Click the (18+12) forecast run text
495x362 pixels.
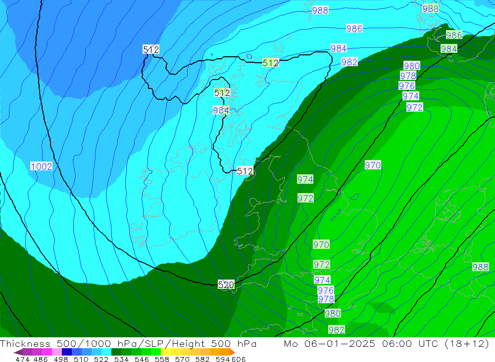coord(467,343)
